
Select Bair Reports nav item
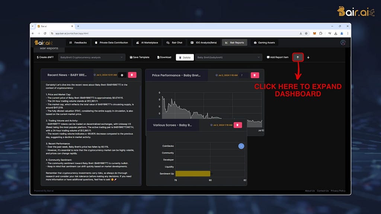tap(234, 43)
